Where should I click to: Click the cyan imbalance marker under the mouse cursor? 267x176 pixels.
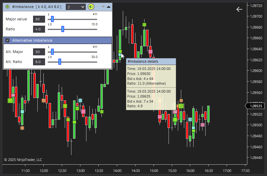click(120, 55)
